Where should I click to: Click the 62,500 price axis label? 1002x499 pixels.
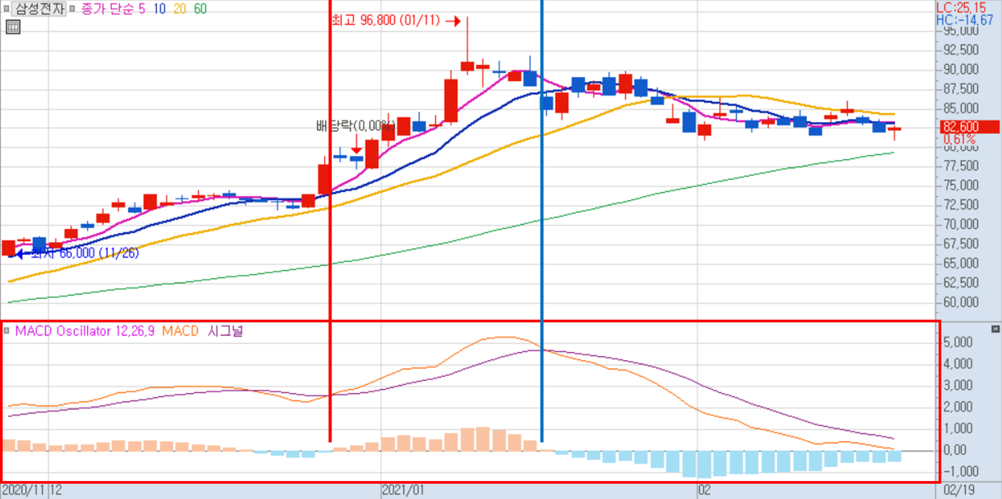pyautogui.click(x=961, y=283)
